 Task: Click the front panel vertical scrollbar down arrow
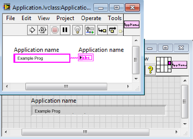185,124
